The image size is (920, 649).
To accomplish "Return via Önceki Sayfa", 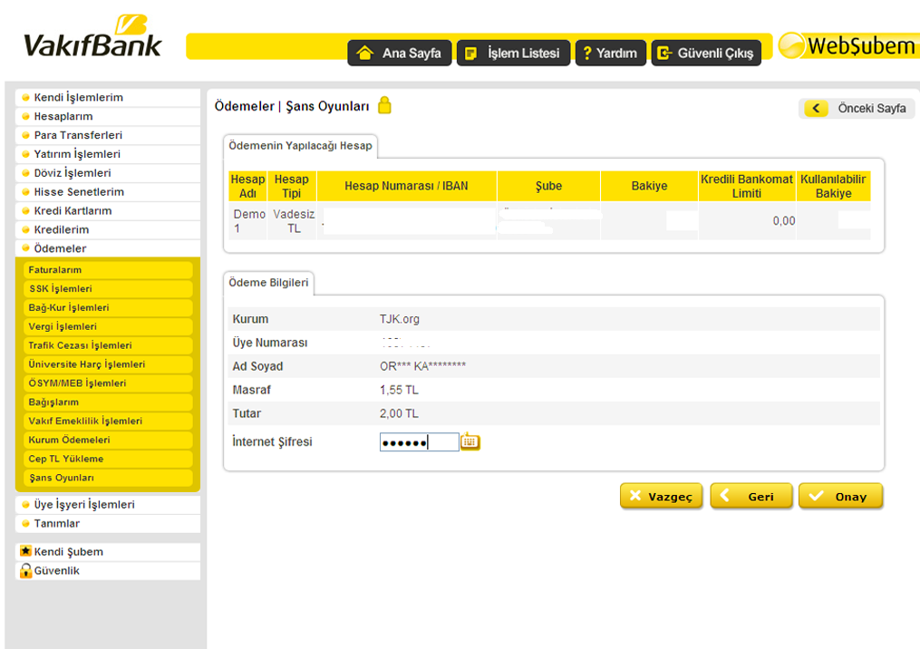I will (x=857, y=108).
